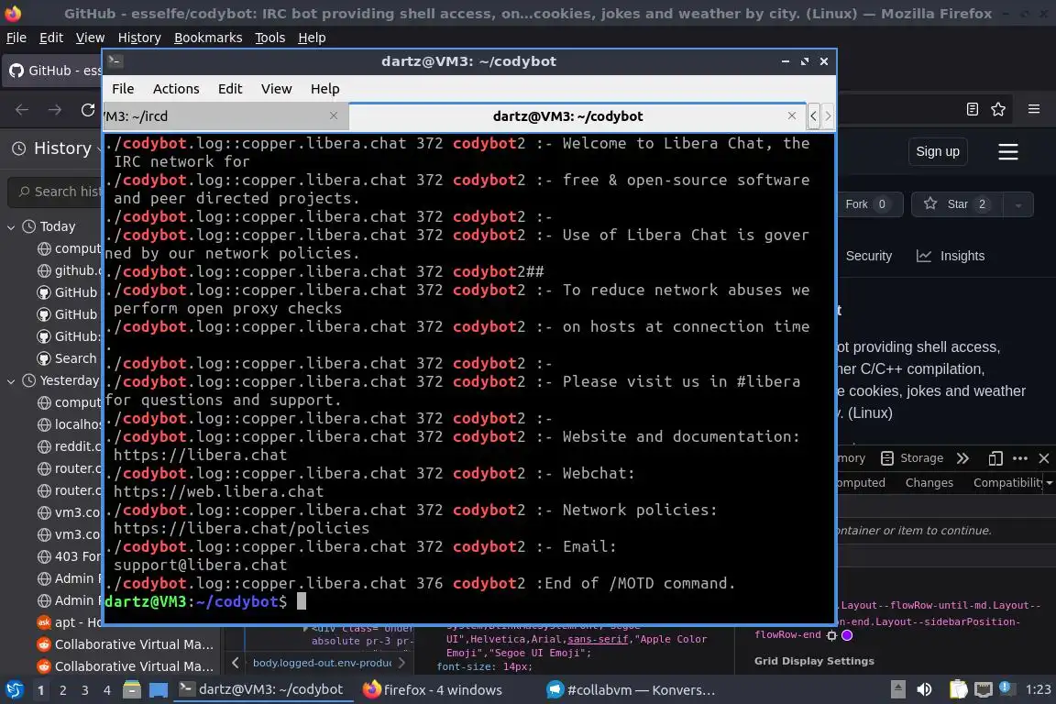This screenshot has height=704, width=1056.
Task: Click the Search history input field
Action: (x=57, y=192)
